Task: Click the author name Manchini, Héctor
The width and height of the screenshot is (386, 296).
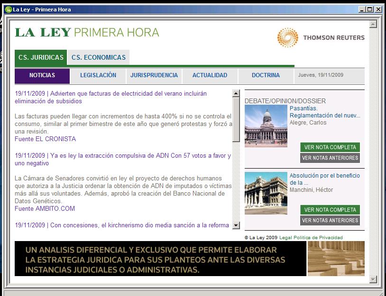Action: pyautogui.click(x=311, y=190)
